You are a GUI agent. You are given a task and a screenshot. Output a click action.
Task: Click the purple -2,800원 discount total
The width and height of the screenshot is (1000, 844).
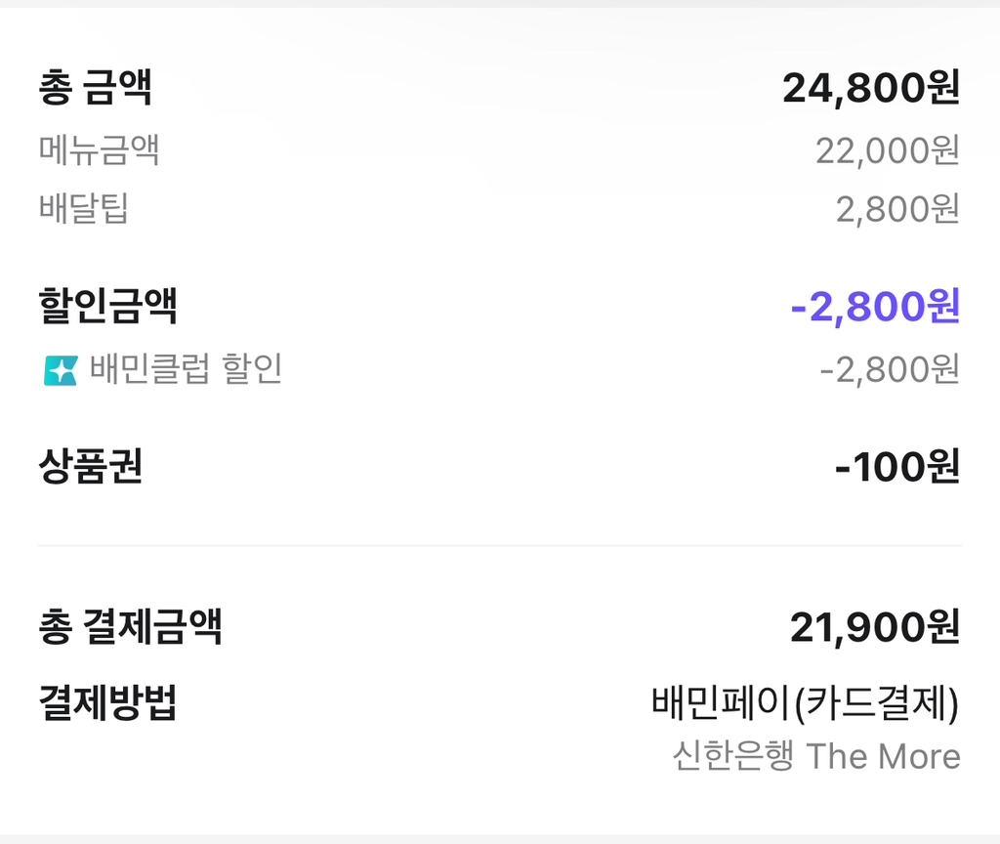coord(875,307)
